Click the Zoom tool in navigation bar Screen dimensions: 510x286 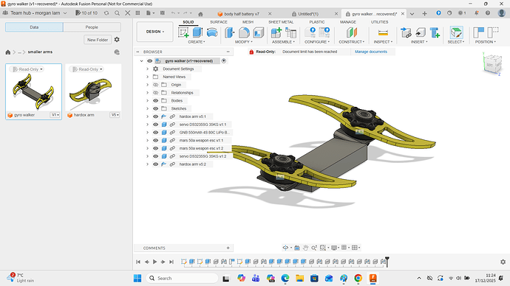click(314, 248)
